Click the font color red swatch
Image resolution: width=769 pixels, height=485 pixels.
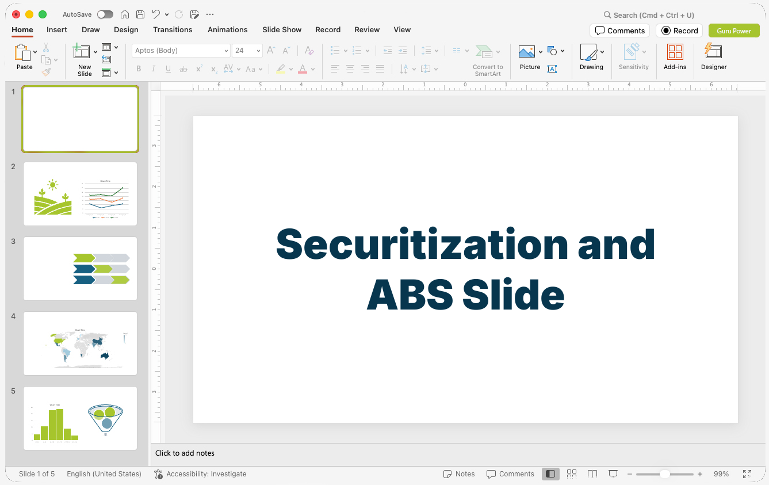pos(303,69)
